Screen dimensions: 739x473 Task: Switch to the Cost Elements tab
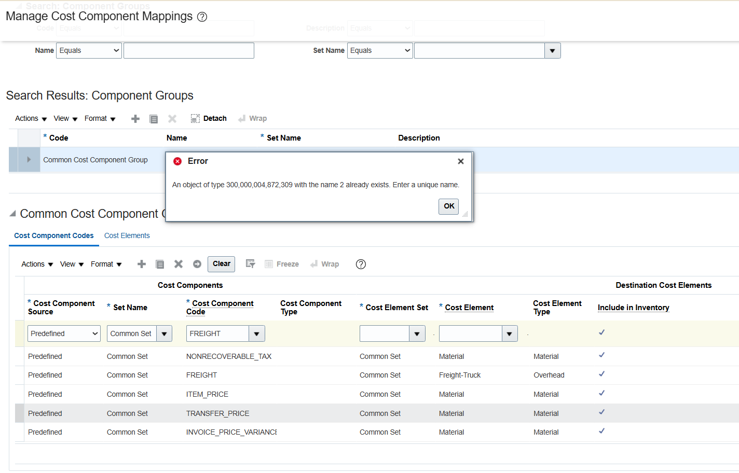pyautogui.click(x=127, y=235)
